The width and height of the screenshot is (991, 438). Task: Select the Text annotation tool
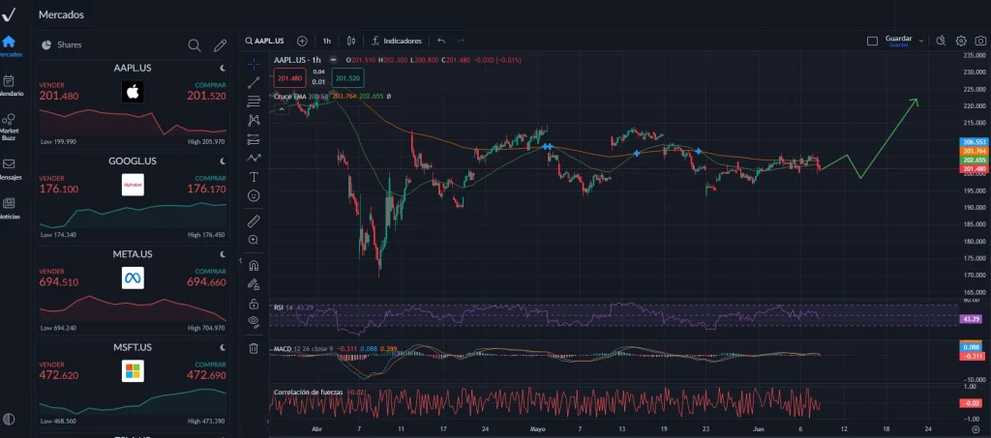coord(254,177)
